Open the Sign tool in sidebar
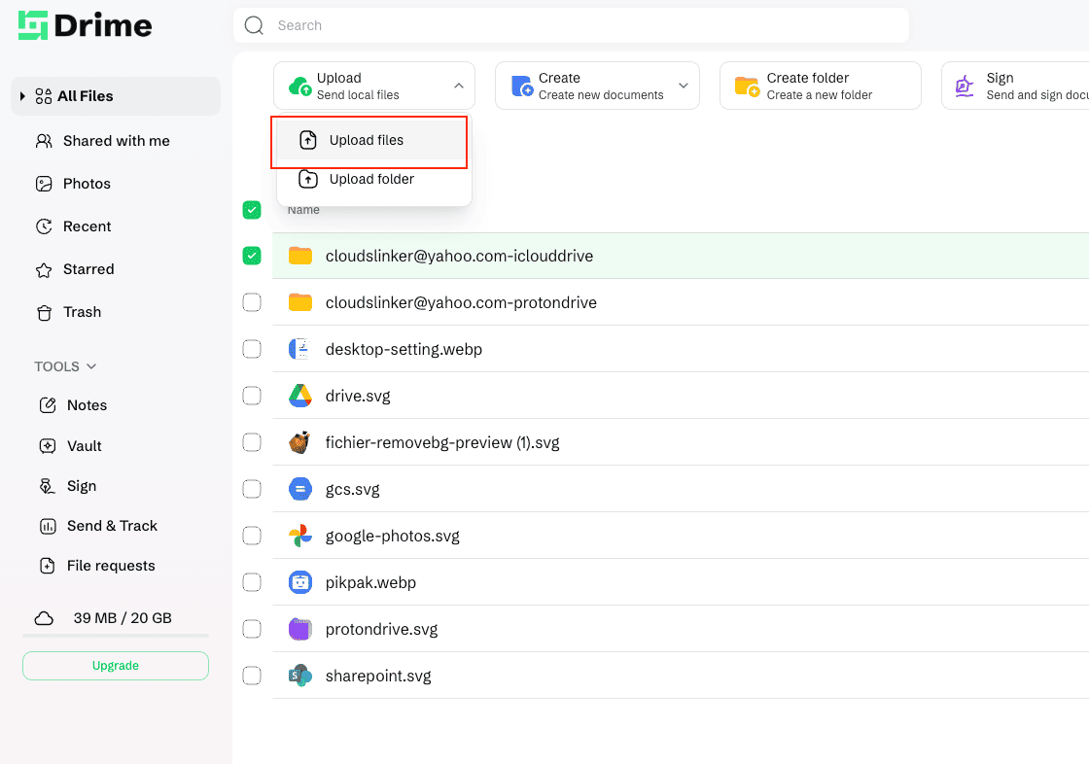 pos(82,485)
